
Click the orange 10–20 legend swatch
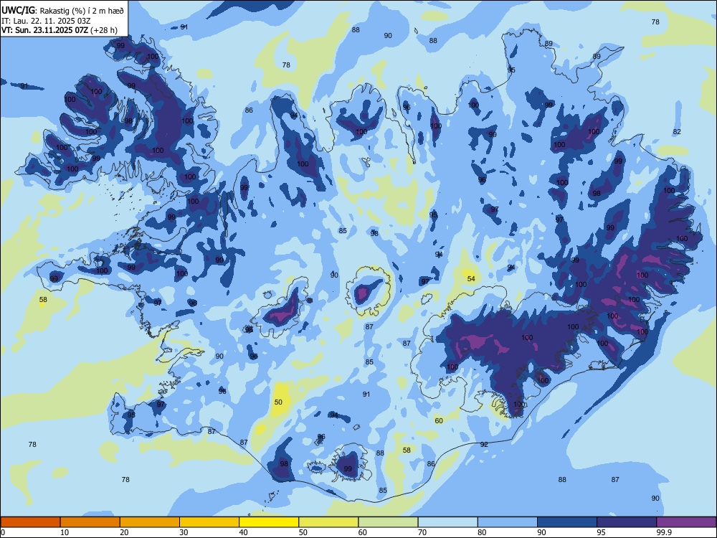point(90,522)
